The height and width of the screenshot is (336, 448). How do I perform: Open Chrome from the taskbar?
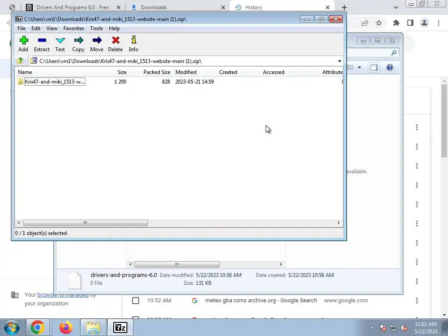(38, 327)
